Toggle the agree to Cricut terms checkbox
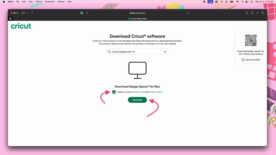 pos(114,92)
